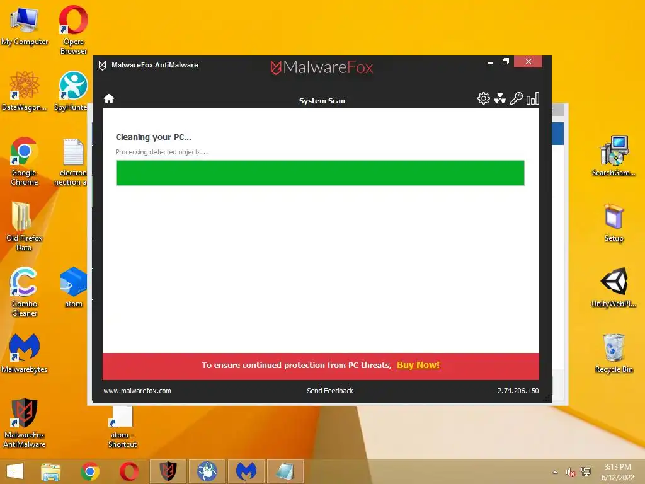Select Setup desktop icon

614,222
